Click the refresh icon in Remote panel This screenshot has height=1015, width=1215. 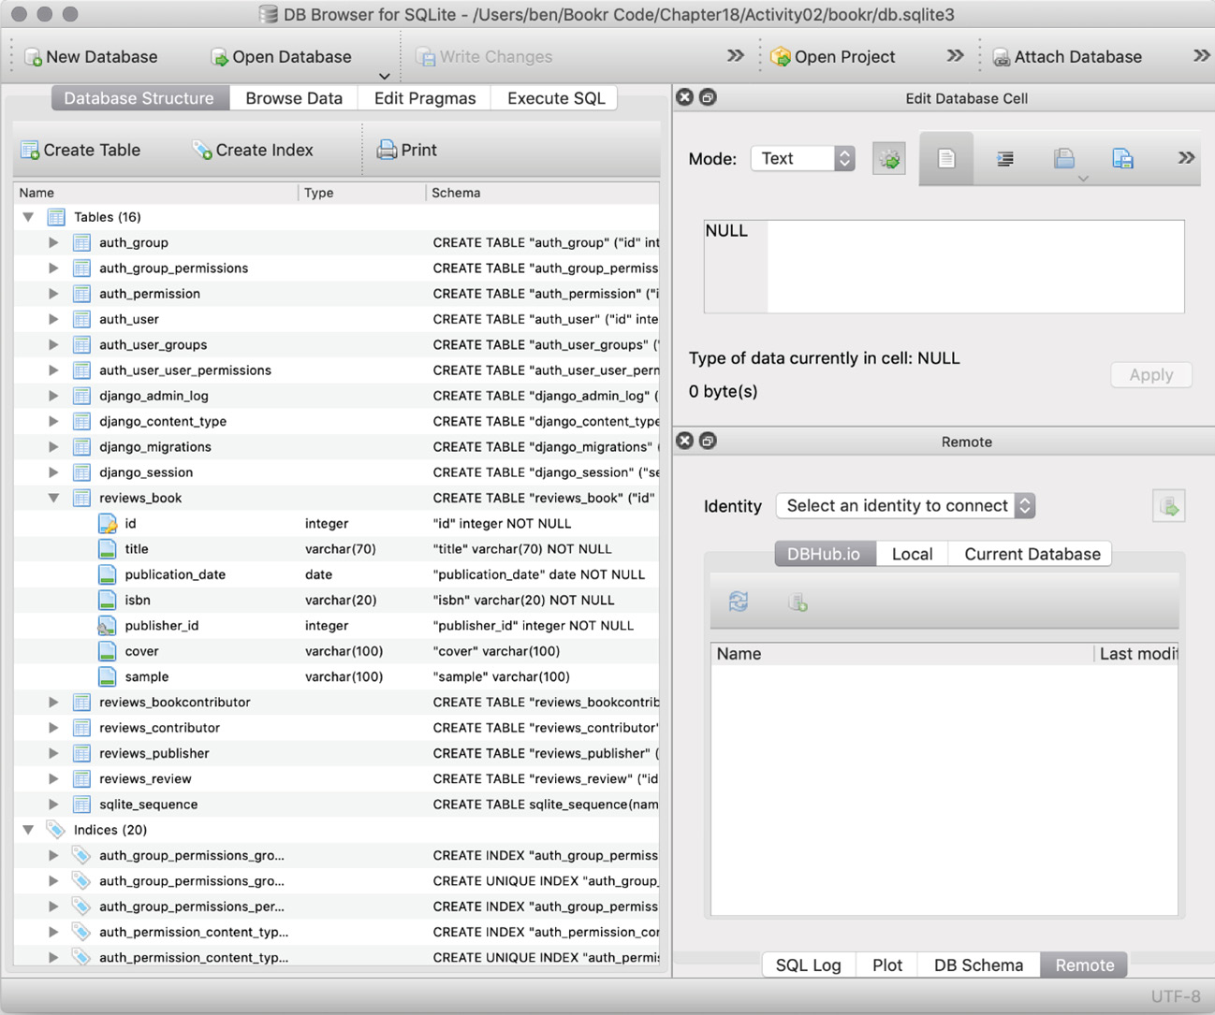pyautogui.click(x=739, y=602)
